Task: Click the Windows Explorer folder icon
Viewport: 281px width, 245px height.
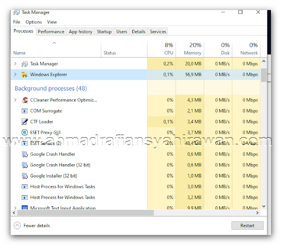Action: (25, 75)
